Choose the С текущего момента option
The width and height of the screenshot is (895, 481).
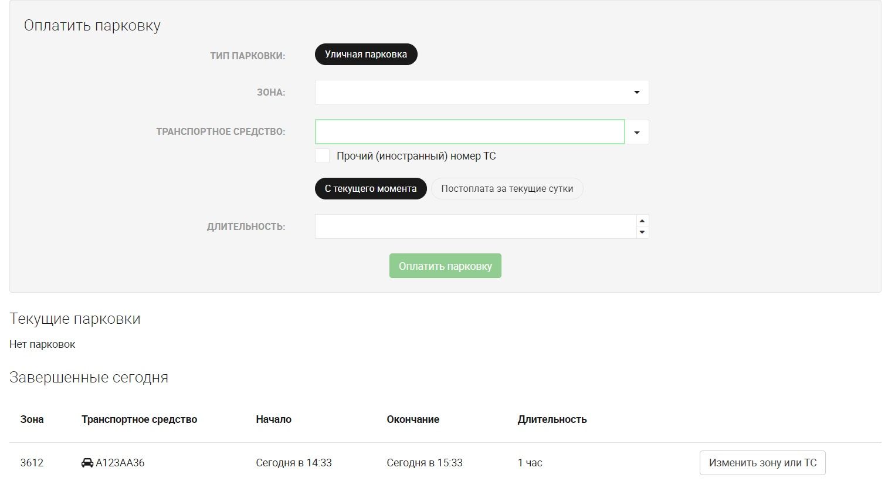point(371,188)
